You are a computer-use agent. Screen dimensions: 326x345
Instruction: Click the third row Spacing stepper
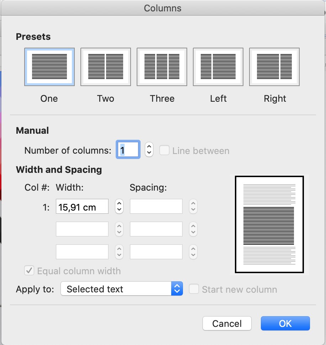click(193, 252)
